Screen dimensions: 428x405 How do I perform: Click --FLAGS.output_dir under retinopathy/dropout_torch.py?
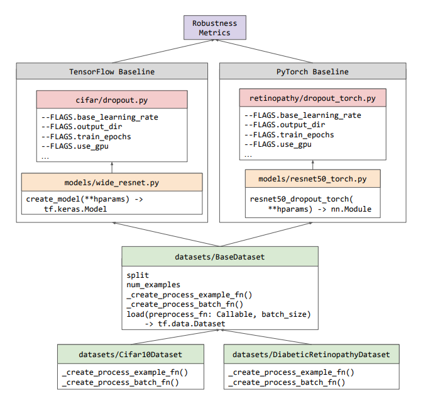(285, 125)
